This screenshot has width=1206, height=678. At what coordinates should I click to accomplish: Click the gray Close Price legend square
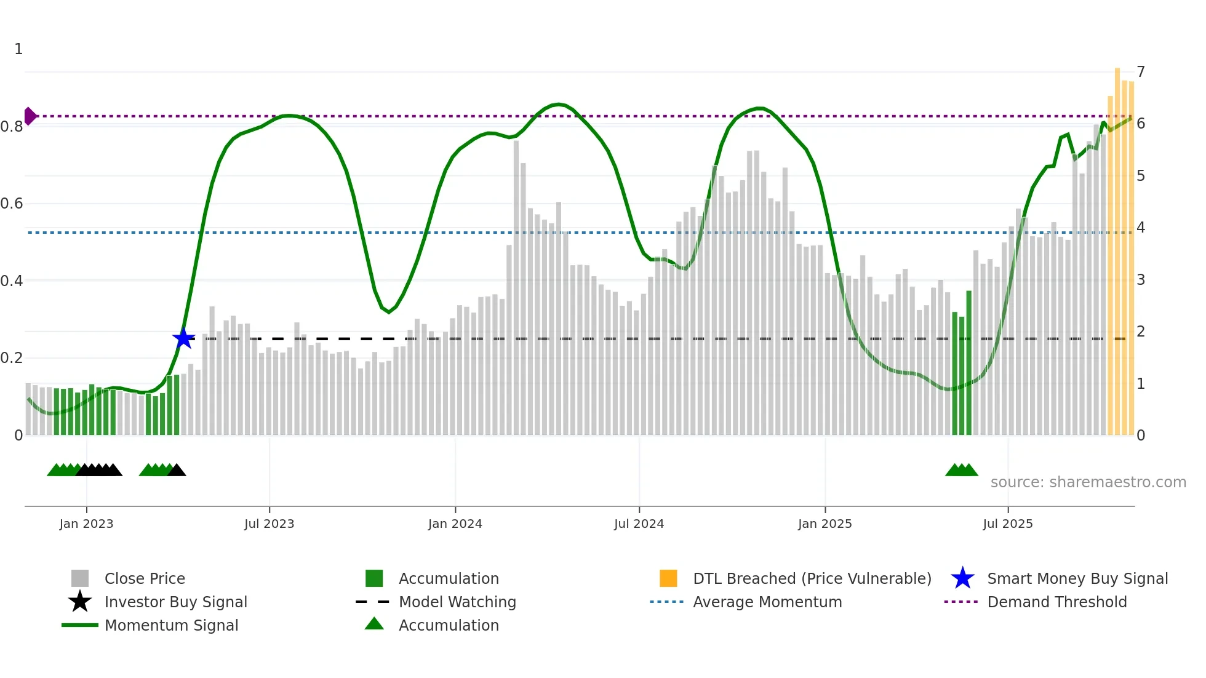80,578
